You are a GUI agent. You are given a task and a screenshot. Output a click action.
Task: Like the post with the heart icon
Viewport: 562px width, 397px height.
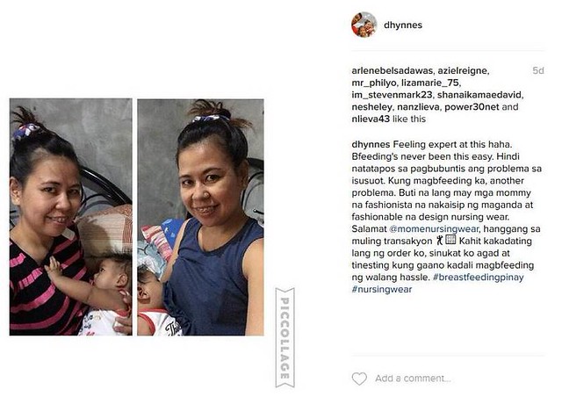[x=359, y=379]
